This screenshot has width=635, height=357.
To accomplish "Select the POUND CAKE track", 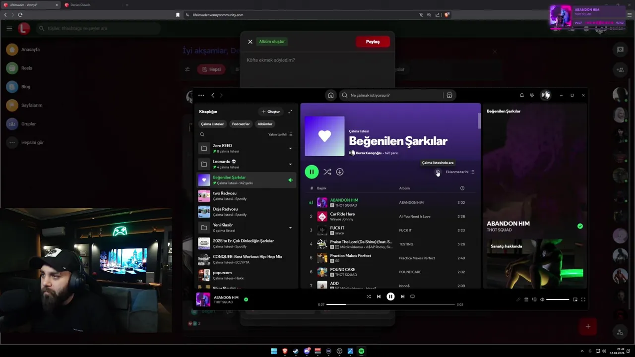I will click(x=389, y=272).
